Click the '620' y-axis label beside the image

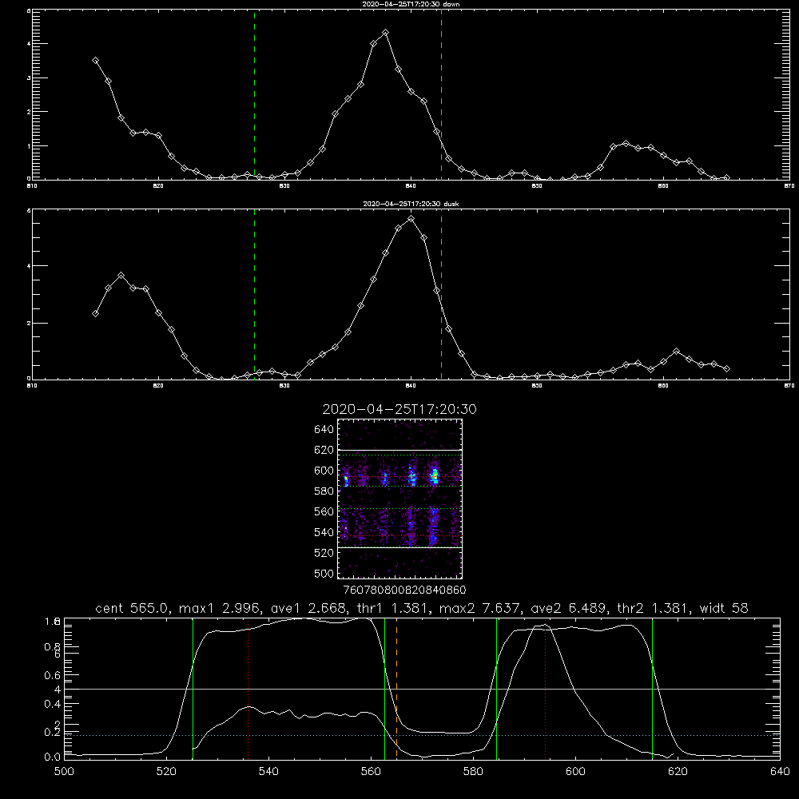coord(324,450)
